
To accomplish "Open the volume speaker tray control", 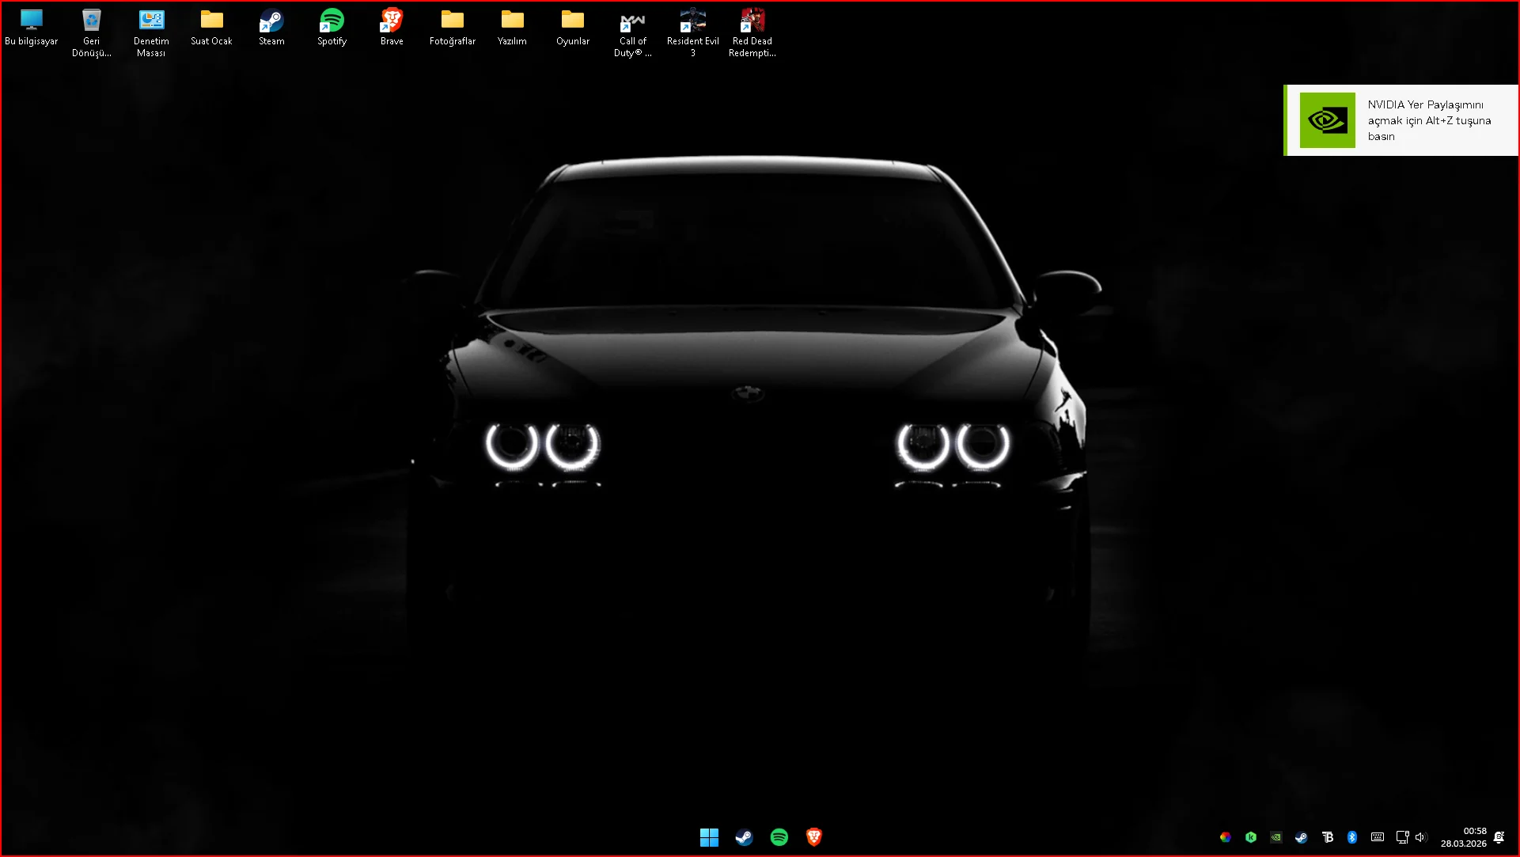I will (1420, 837).
